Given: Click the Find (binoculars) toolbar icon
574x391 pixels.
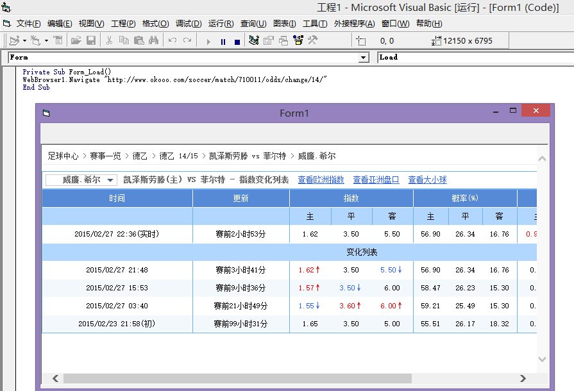Looking at the screenshot, I should tap(155, 40).
